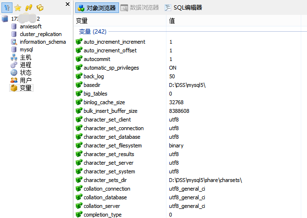Switch to the 数据浏览器 tab

point(140,8)
